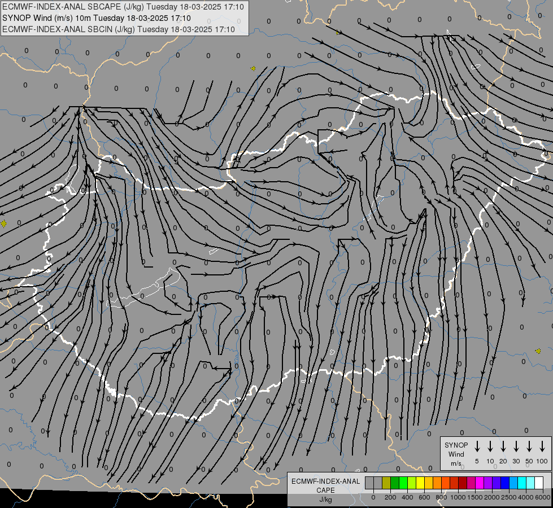Click the J/kg unit label in the CAPE legend
The image size is (553, 508).
[325, 500]
